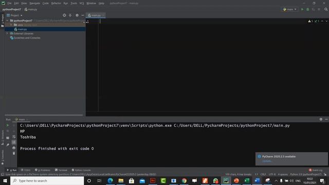The image size is (329, 185).
Task: Toggle scroll-to-end icon in Run console
Action: coord(14,142)
